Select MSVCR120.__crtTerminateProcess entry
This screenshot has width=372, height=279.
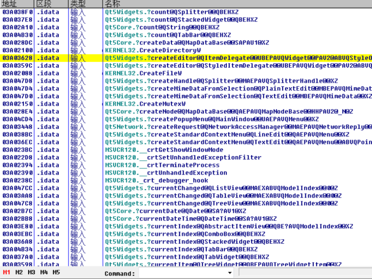point(162,165)
